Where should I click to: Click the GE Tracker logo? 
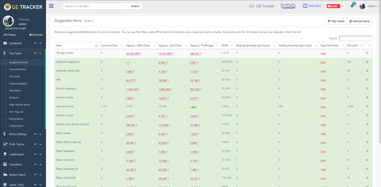23,7
